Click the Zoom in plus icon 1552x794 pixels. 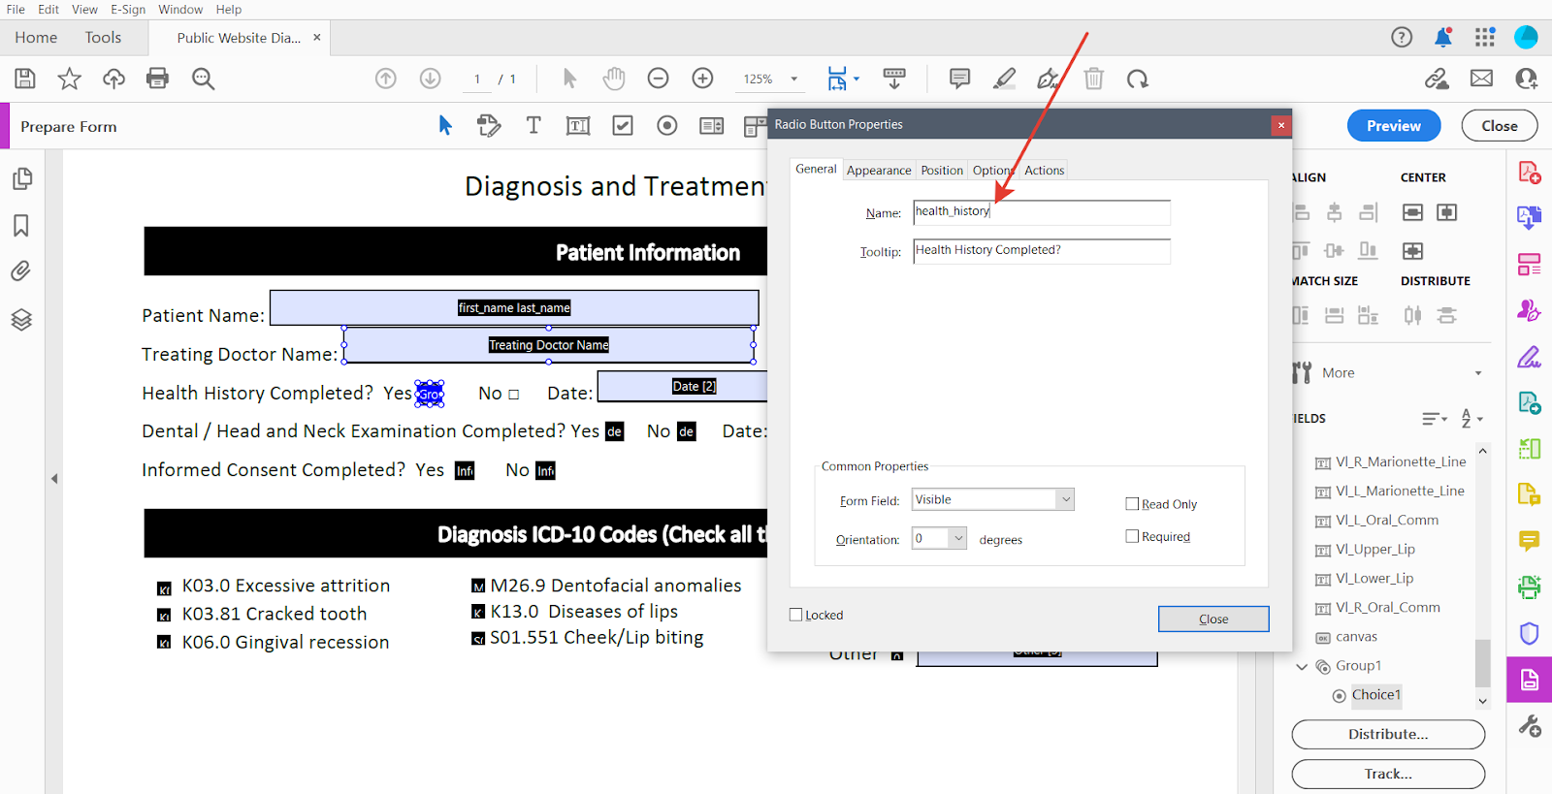[702, 79]
